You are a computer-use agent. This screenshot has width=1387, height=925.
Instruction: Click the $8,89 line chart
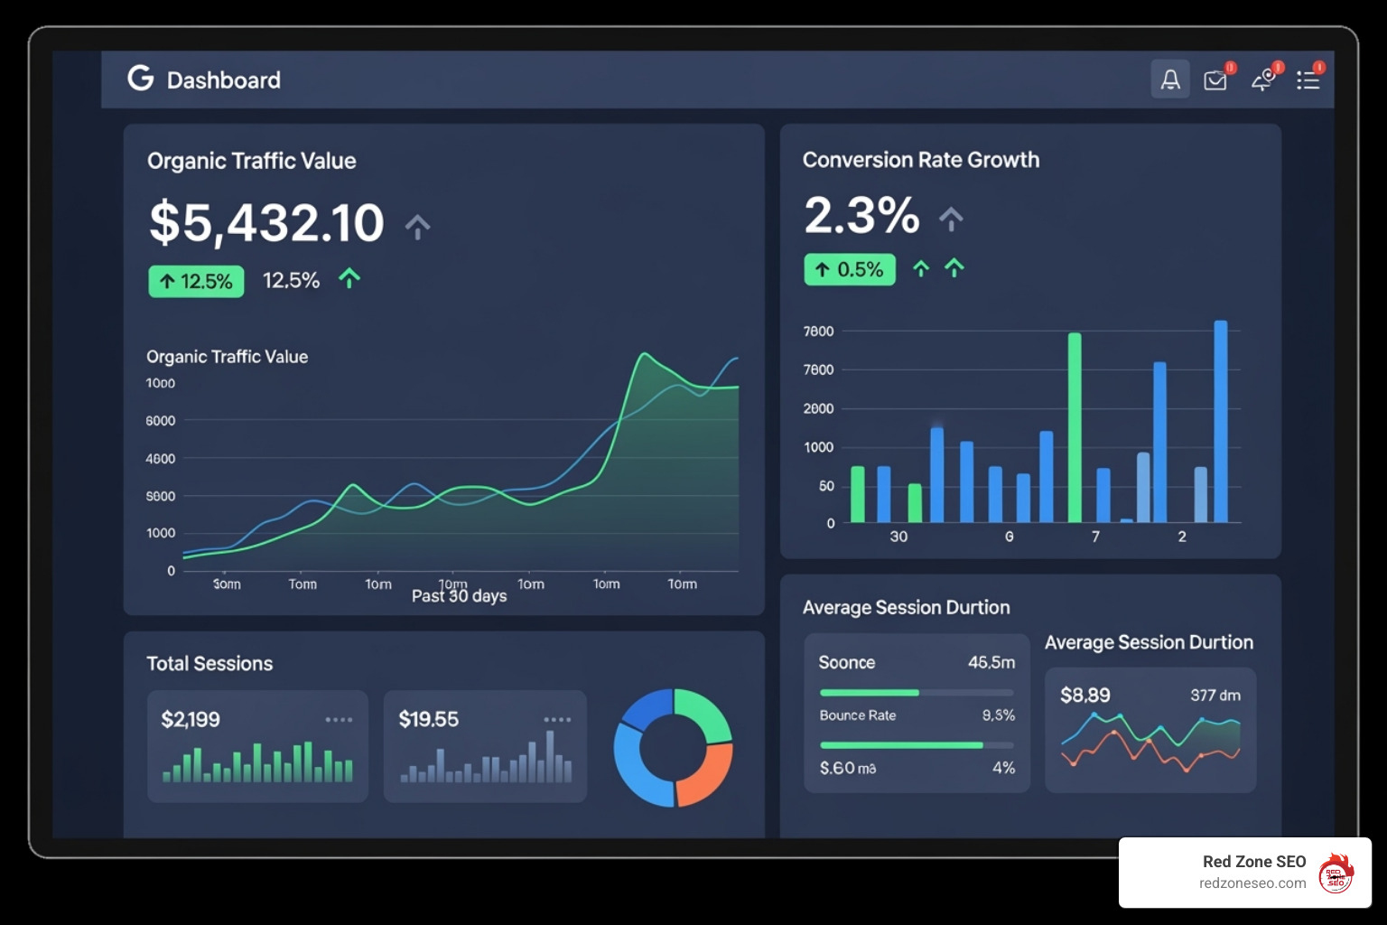coord(1150,741)
